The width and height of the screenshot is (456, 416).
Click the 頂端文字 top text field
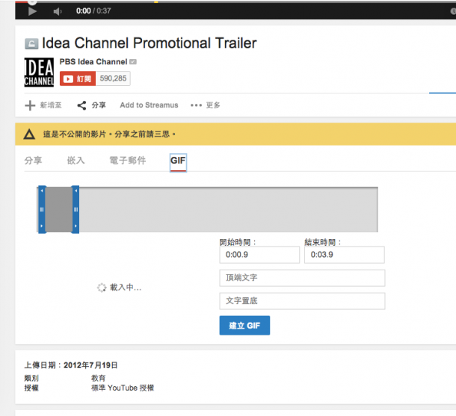pos(302,278)
